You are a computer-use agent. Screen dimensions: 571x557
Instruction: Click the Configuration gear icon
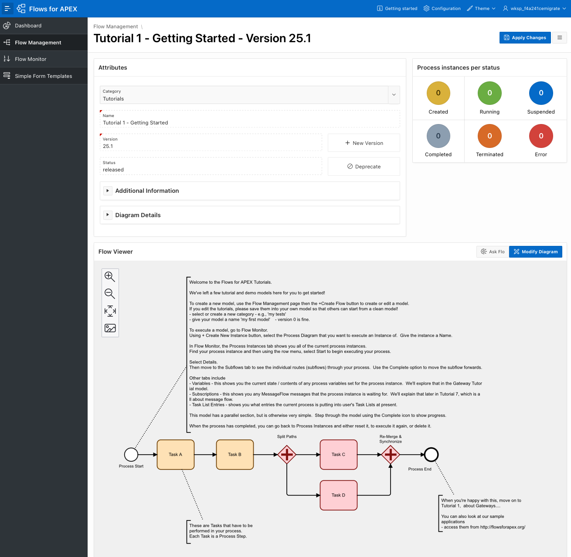(426, 8)
